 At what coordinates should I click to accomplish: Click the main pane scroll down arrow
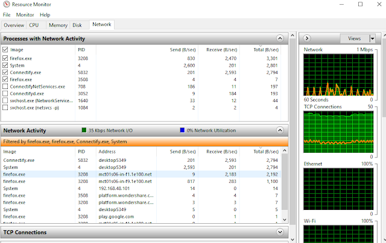293,239
